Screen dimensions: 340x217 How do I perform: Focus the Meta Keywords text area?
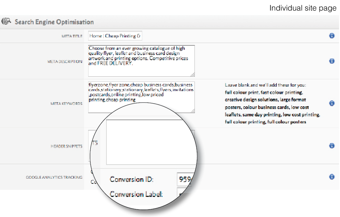[x=141, y=96]
